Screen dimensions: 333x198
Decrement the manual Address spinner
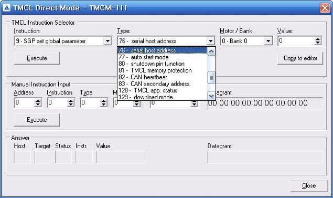38,105
